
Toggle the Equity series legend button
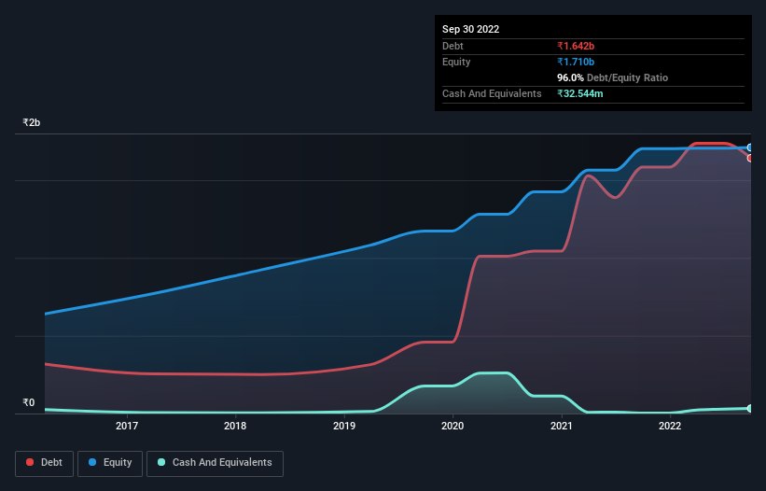110,463
